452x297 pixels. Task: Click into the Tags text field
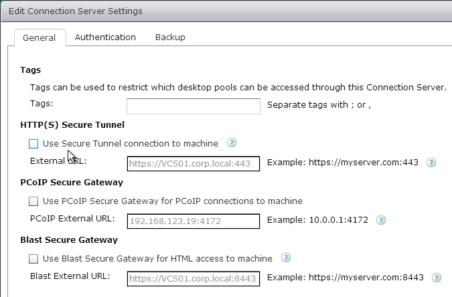pos(194,106)
